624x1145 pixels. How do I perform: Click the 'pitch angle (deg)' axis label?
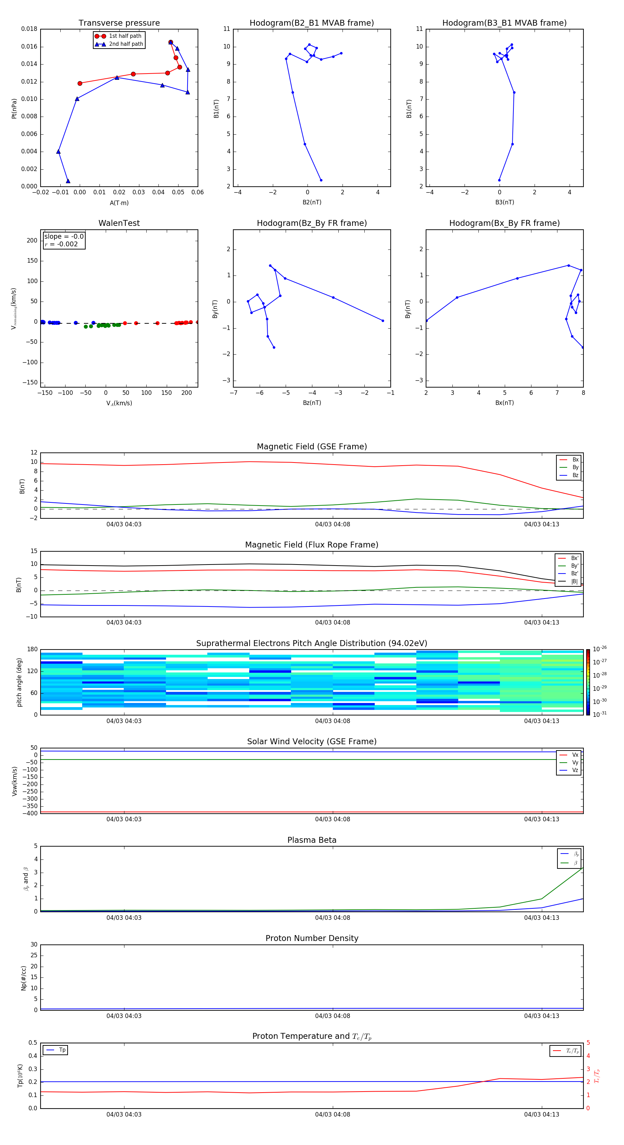(19, 682)
